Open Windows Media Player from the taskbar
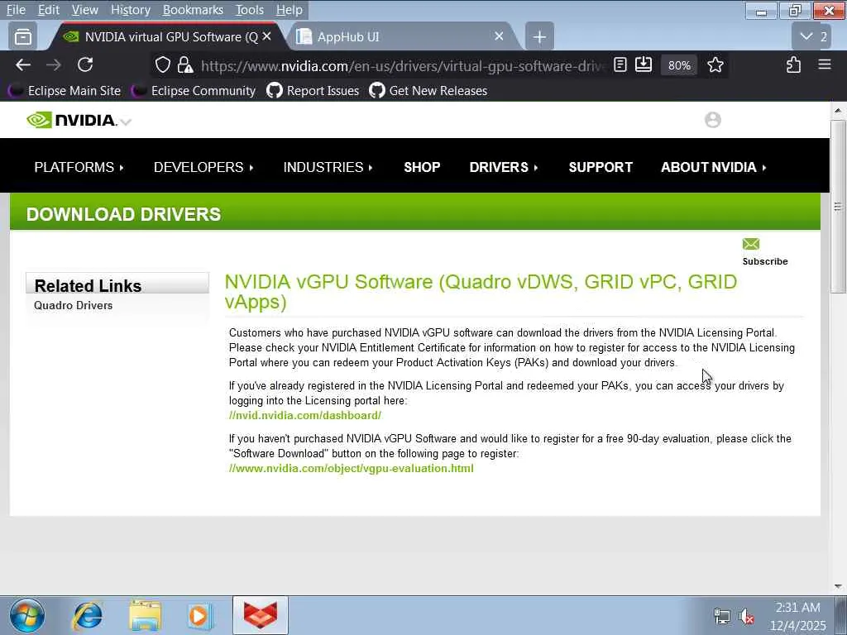 coord(199,615)
